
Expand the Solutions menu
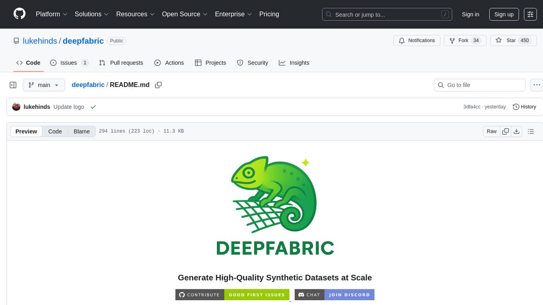tap(91, 14)
